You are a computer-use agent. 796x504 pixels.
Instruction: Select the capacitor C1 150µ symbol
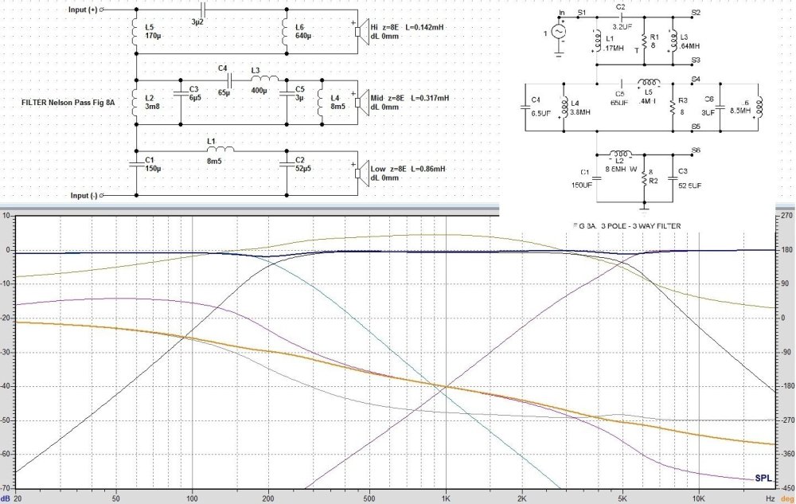[x=137, y=165]
